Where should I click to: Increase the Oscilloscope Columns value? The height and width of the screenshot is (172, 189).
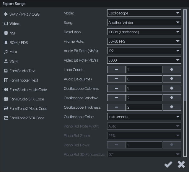172,88
